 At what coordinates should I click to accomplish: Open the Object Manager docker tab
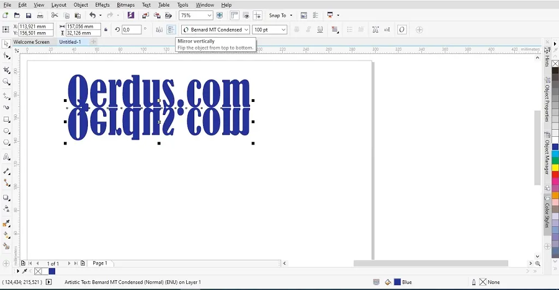(x=547, y=153)
